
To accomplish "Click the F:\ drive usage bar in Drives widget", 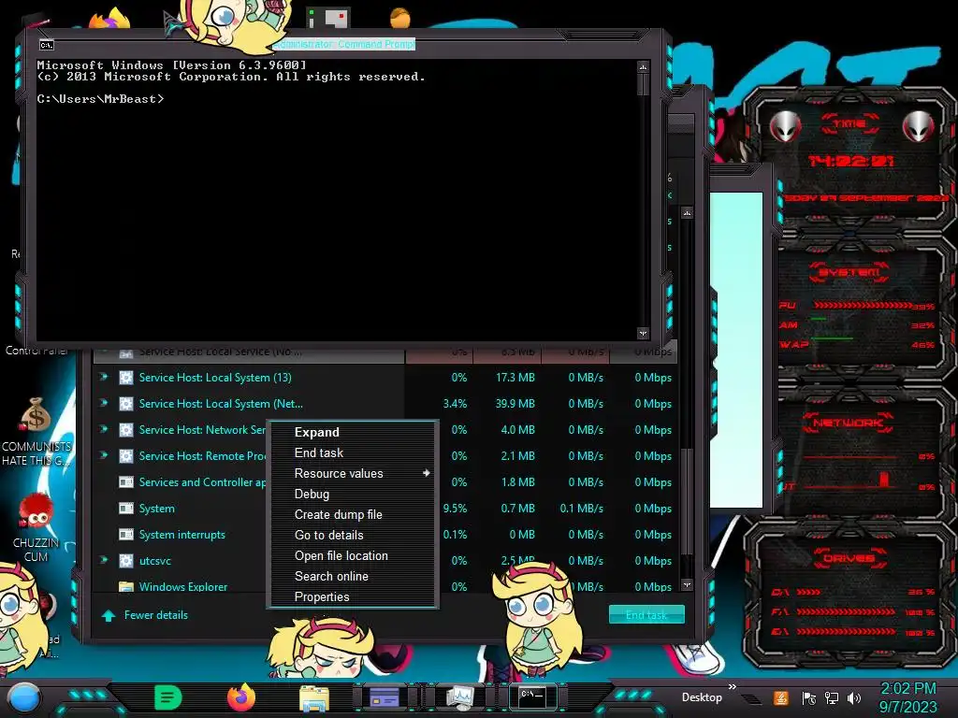I will coord(847,611).
